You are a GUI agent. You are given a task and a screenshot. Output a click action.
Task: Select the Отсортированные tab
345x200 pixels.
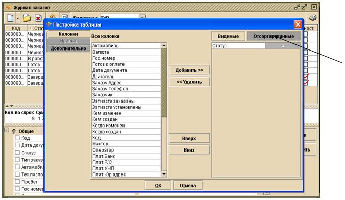click(274, 36)
